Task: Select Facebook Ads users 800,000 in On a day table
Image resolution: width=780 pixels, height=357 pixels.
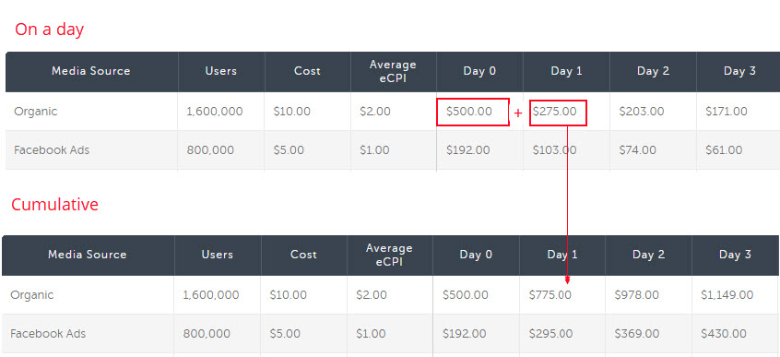Action: [x=210, y=149]
